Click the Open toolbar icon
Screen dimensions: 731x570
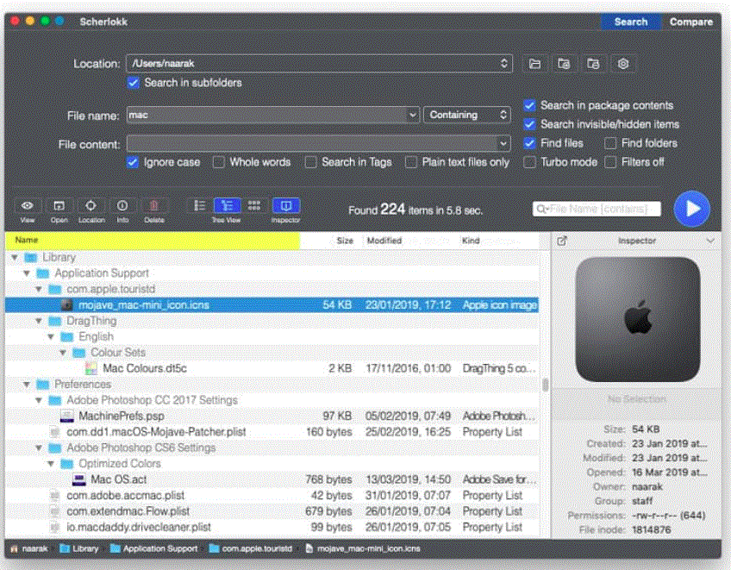59,206
